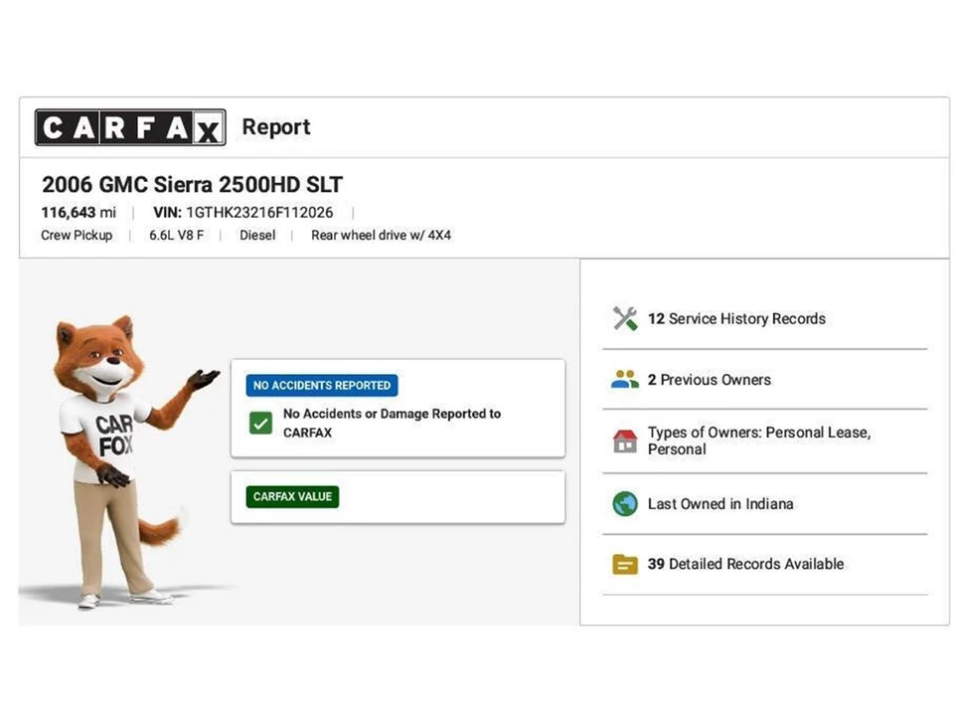Click the VIN 1GTHK23216F112026 text
The height and width of the screenshot is (716, 954).
click(x=243, y=213)
